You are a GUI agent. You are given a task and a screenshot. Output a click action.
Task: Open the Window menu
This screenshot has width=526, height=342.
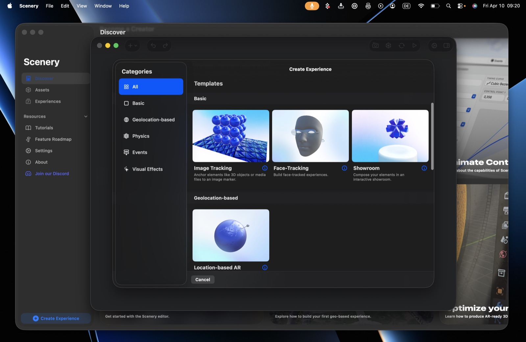pos(103,6)
